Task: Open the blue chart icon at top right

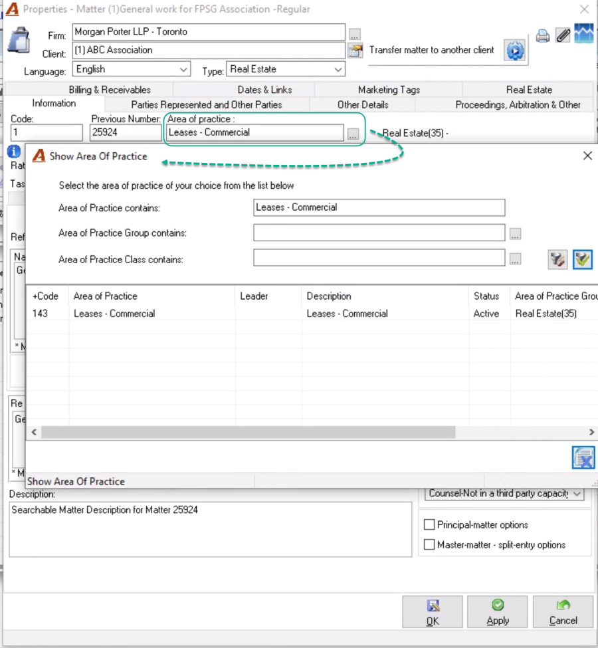Action: click(584, 34)
